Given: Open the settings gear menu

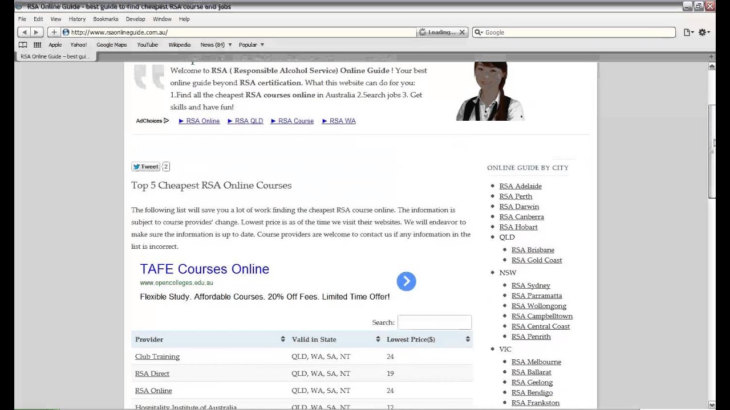Looking at the screenshot, I should pyautogui.click(x=704, y=32).
